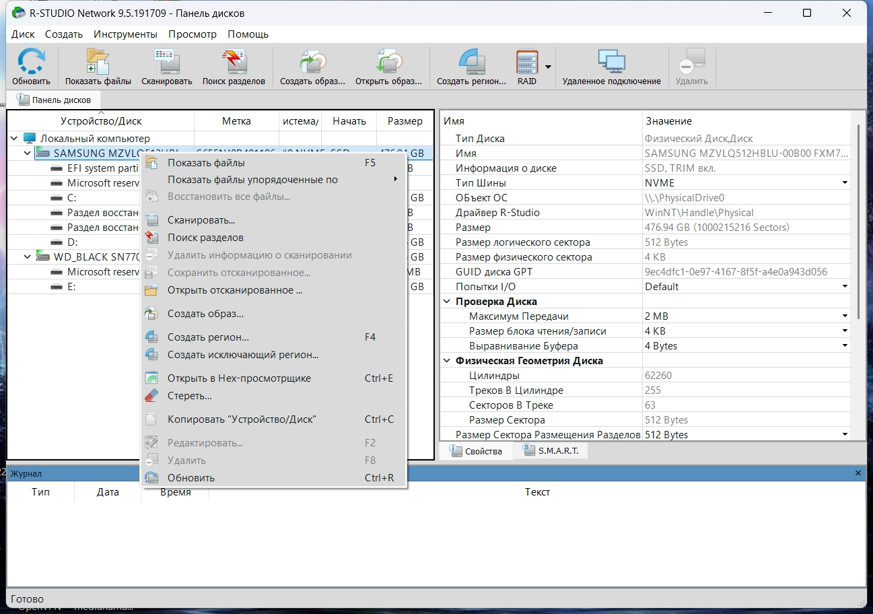Open the Инструменты menu
Image resolution: width=873 pixels, height=614 pixels.
point(125,34)
